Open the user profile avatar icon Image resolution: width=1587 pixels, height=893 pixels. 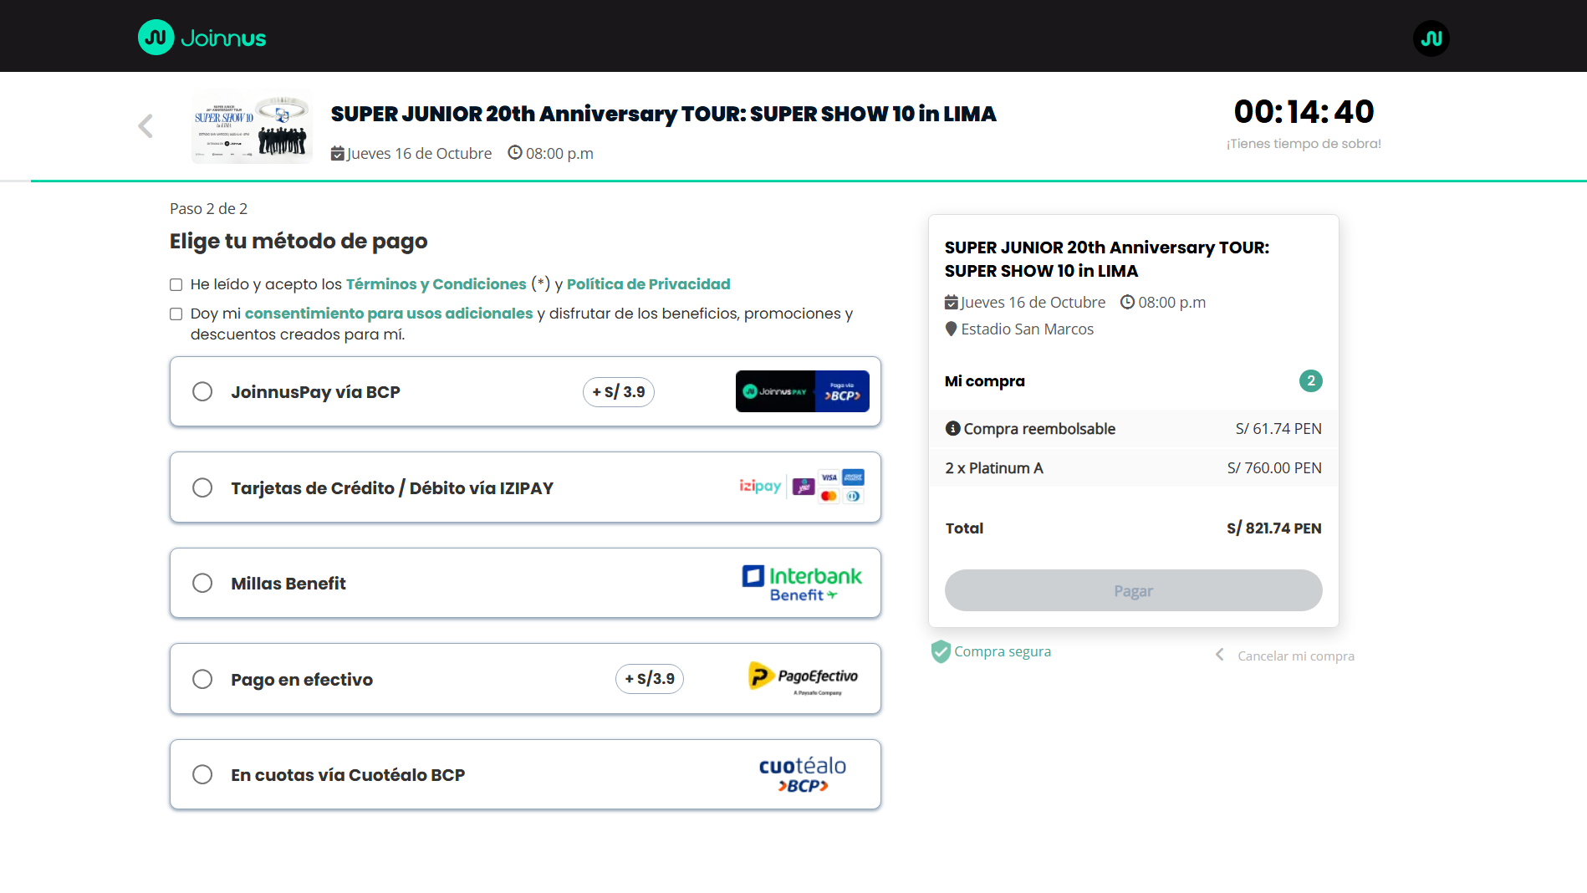tap(1431, 38)
